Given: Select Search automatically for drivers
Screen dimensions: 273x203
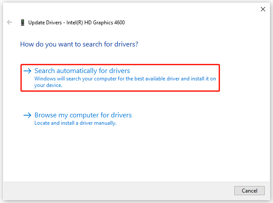Looking at the screenshot, I should 82,71.
